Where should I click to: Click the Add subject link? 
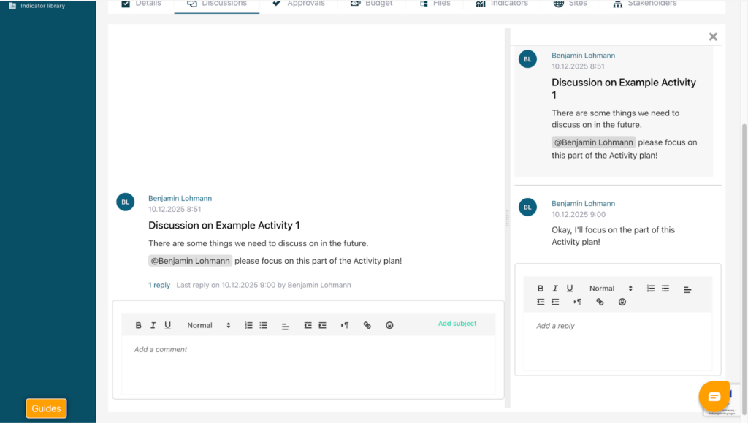[x=457, y=324]
